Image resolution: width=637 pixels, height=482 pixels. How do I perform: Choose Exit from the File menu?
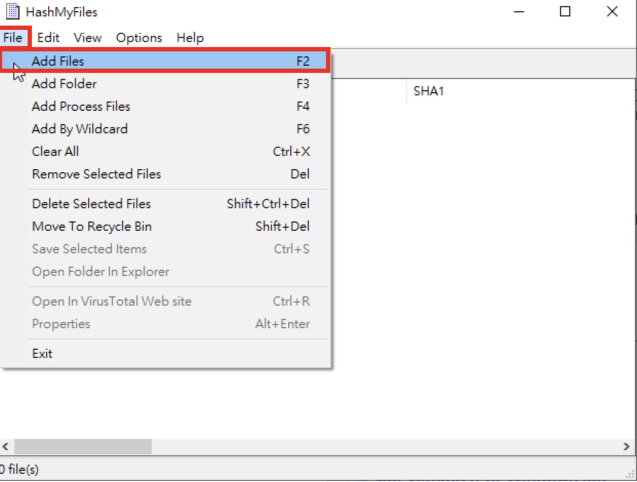(x=166, y=353)
